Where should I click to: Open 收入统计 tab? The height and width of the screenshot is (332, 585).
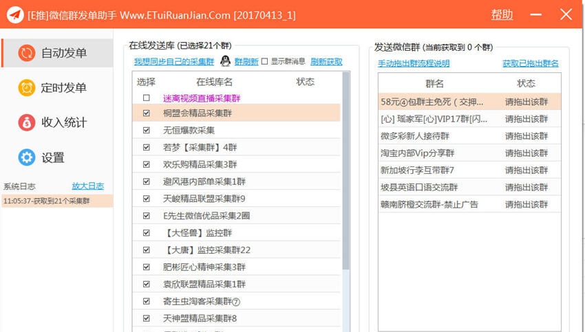57,122
